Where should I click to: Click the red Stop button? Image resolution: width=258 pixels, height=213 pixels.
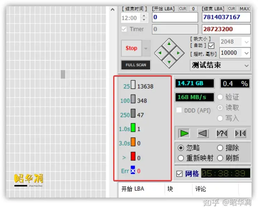(x=131, y=48)
